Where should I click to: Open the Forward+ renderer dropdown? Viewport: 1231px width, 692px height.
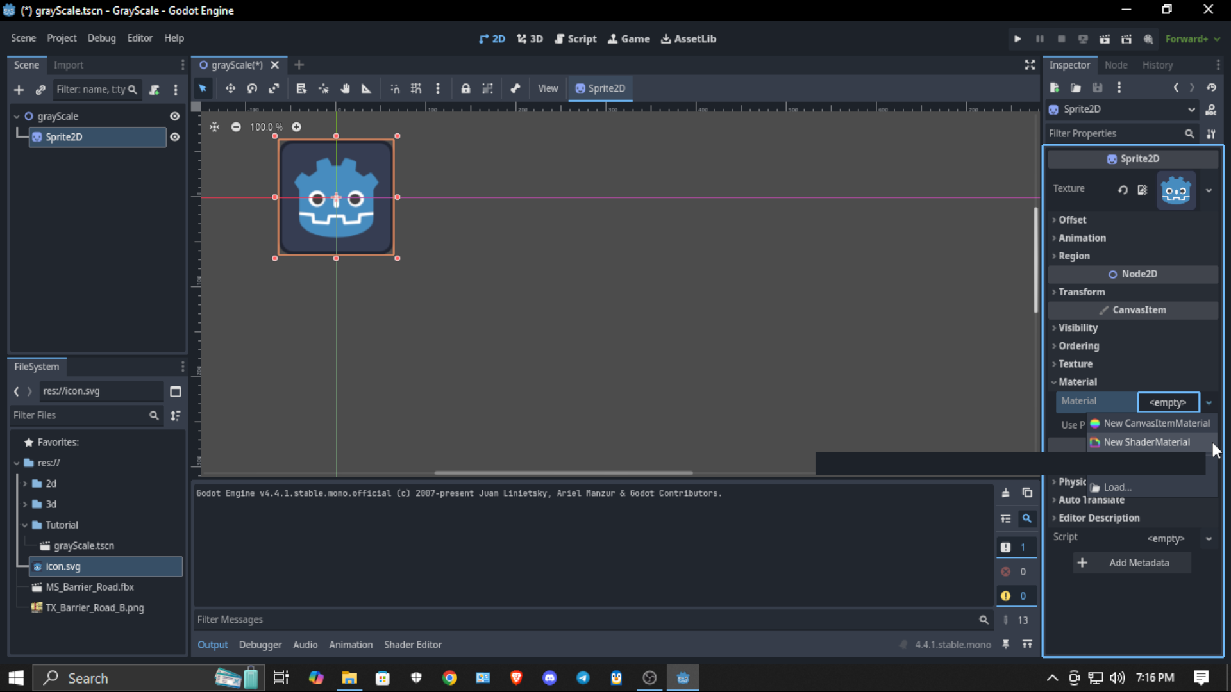click(1192, 39)
